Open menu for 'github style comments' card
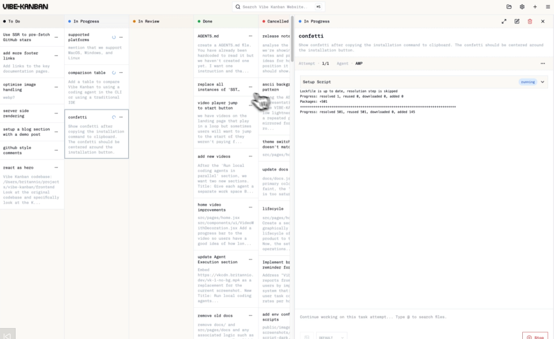The image size is (554, 339). click(x=56, y=150)
